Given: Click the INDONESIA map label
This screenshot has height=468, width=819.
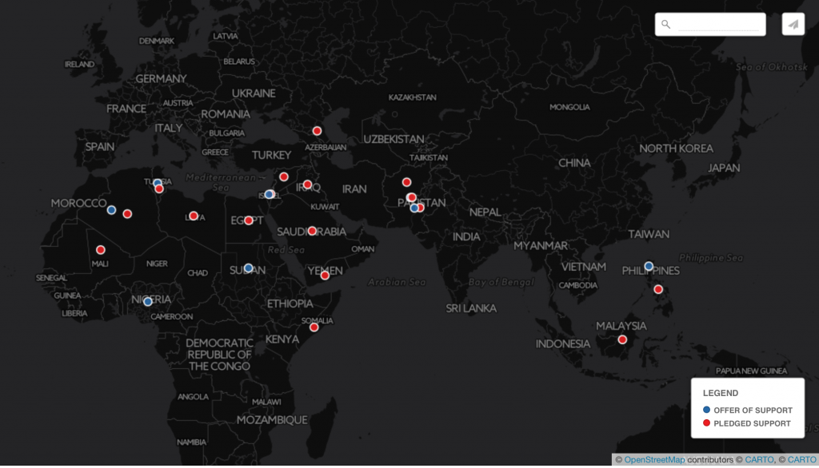Looking at the screenshot, I should [562, 344].
